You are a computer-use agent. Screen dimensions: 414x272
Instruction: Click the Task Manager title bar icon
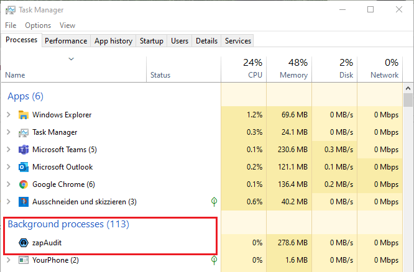tap(11, 10)
